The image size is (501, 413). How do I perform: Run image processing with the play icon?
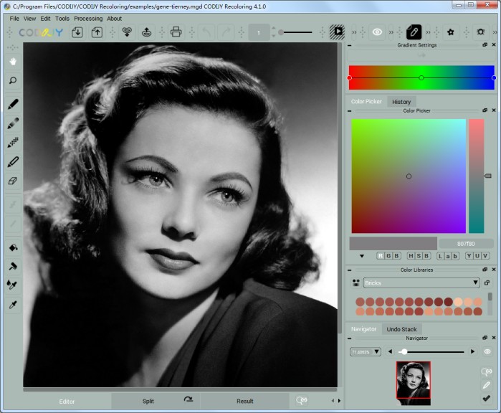(337, 32)
